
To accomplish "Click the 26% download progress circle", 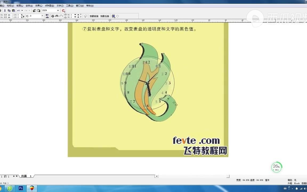I will click(x=276, y=167).
